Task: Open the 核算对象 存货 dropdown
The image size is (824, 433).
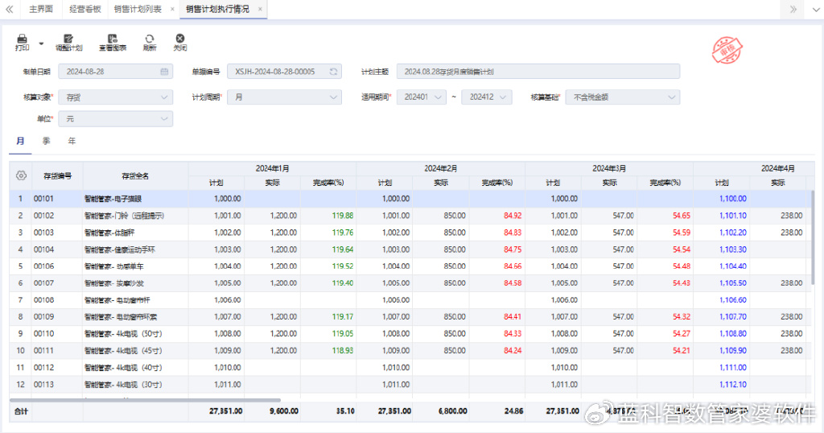Action: [x=116, y=97]
